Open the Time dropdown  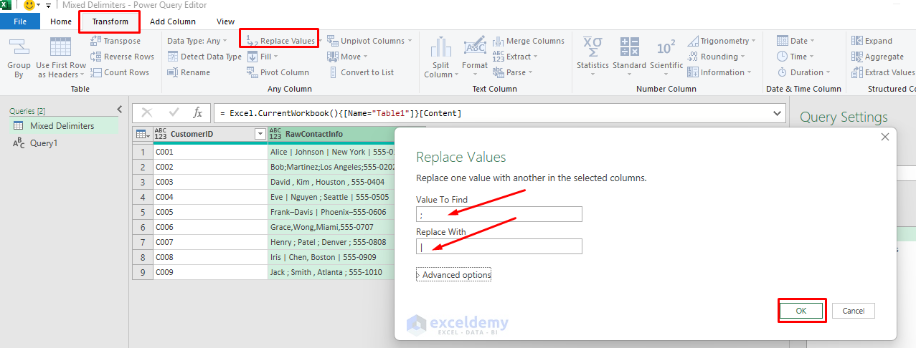(795, 57)
